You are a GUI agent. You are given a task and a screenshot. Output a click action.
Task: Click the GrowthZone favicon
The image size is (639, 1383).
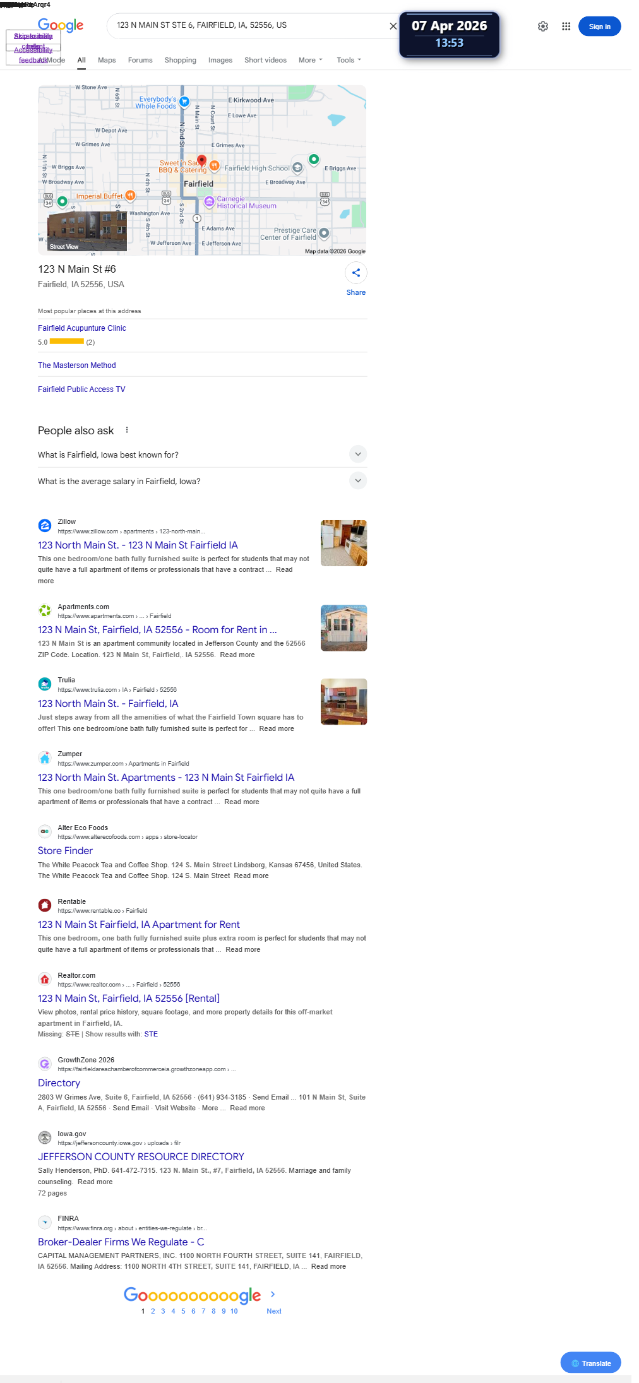[45, 1064]
